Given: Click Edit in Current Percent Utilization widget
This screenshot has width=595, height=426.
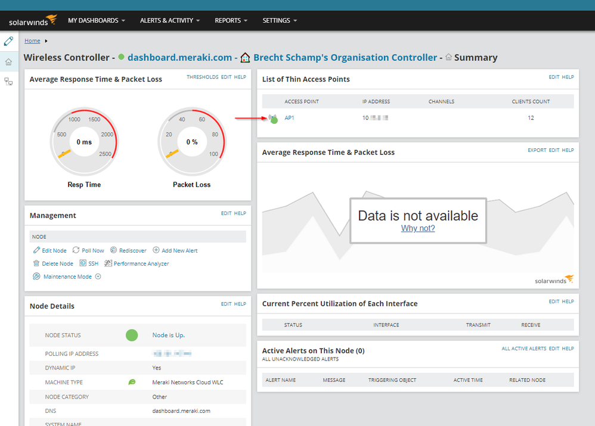Looking at the screenshot, I should click(554, 301).
